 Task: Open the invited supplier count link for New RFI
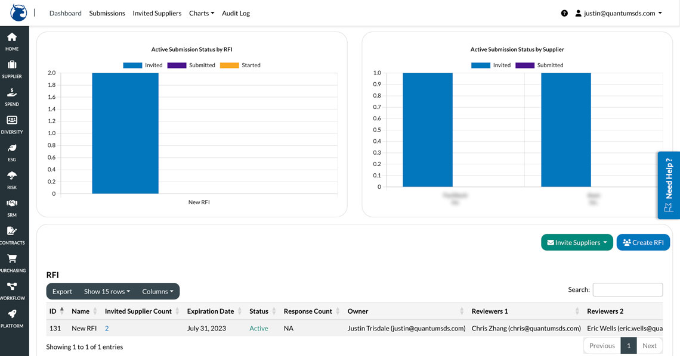point(106,328)
